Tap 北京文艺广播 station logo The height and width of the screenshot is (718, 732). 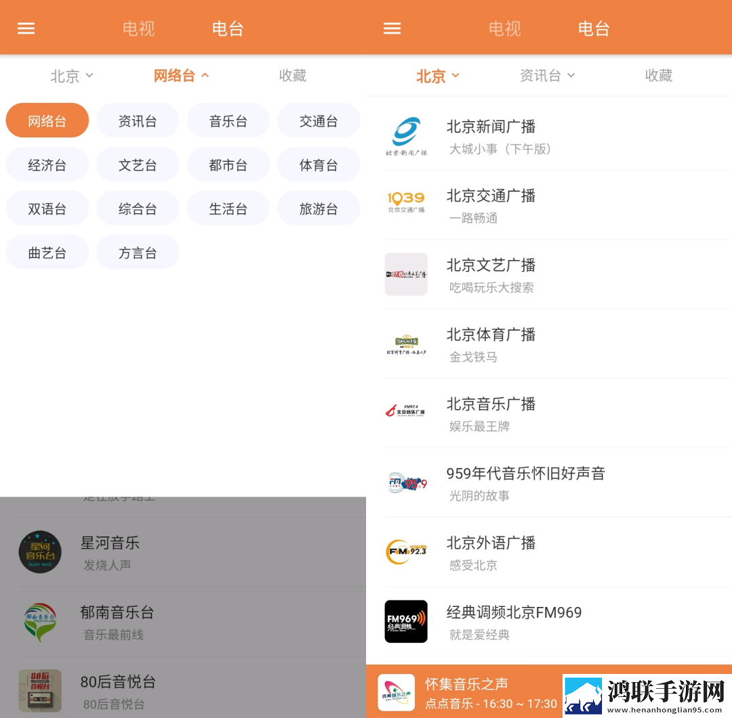tap(406, 274)
